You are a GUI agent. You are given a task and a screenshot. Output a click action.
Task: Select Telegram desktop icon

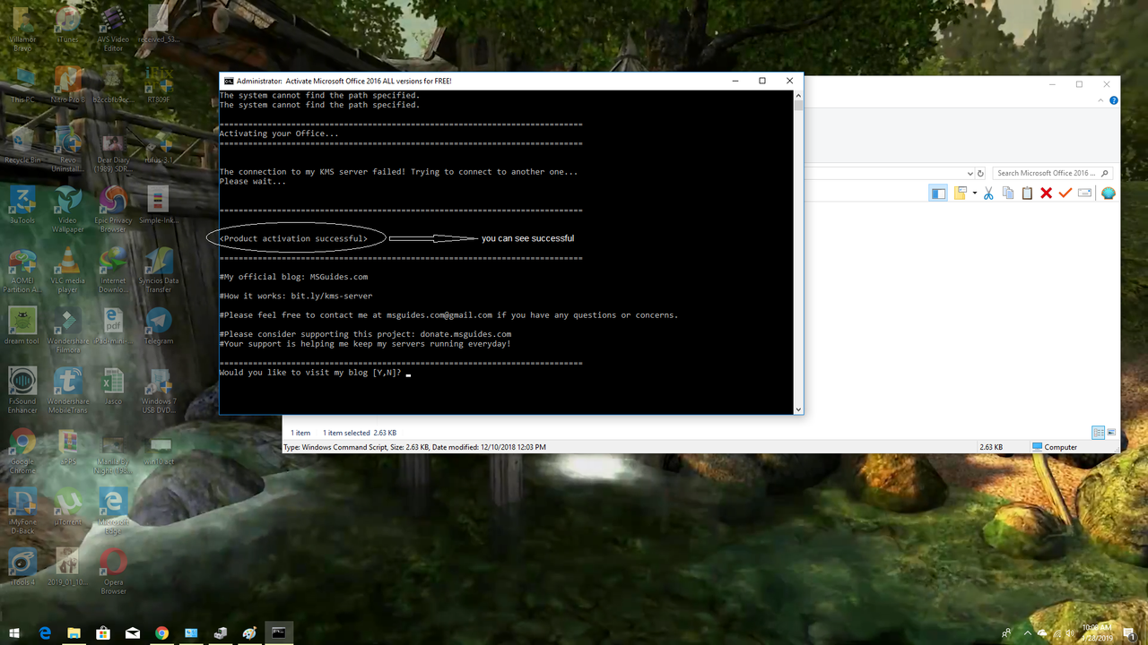159,326
